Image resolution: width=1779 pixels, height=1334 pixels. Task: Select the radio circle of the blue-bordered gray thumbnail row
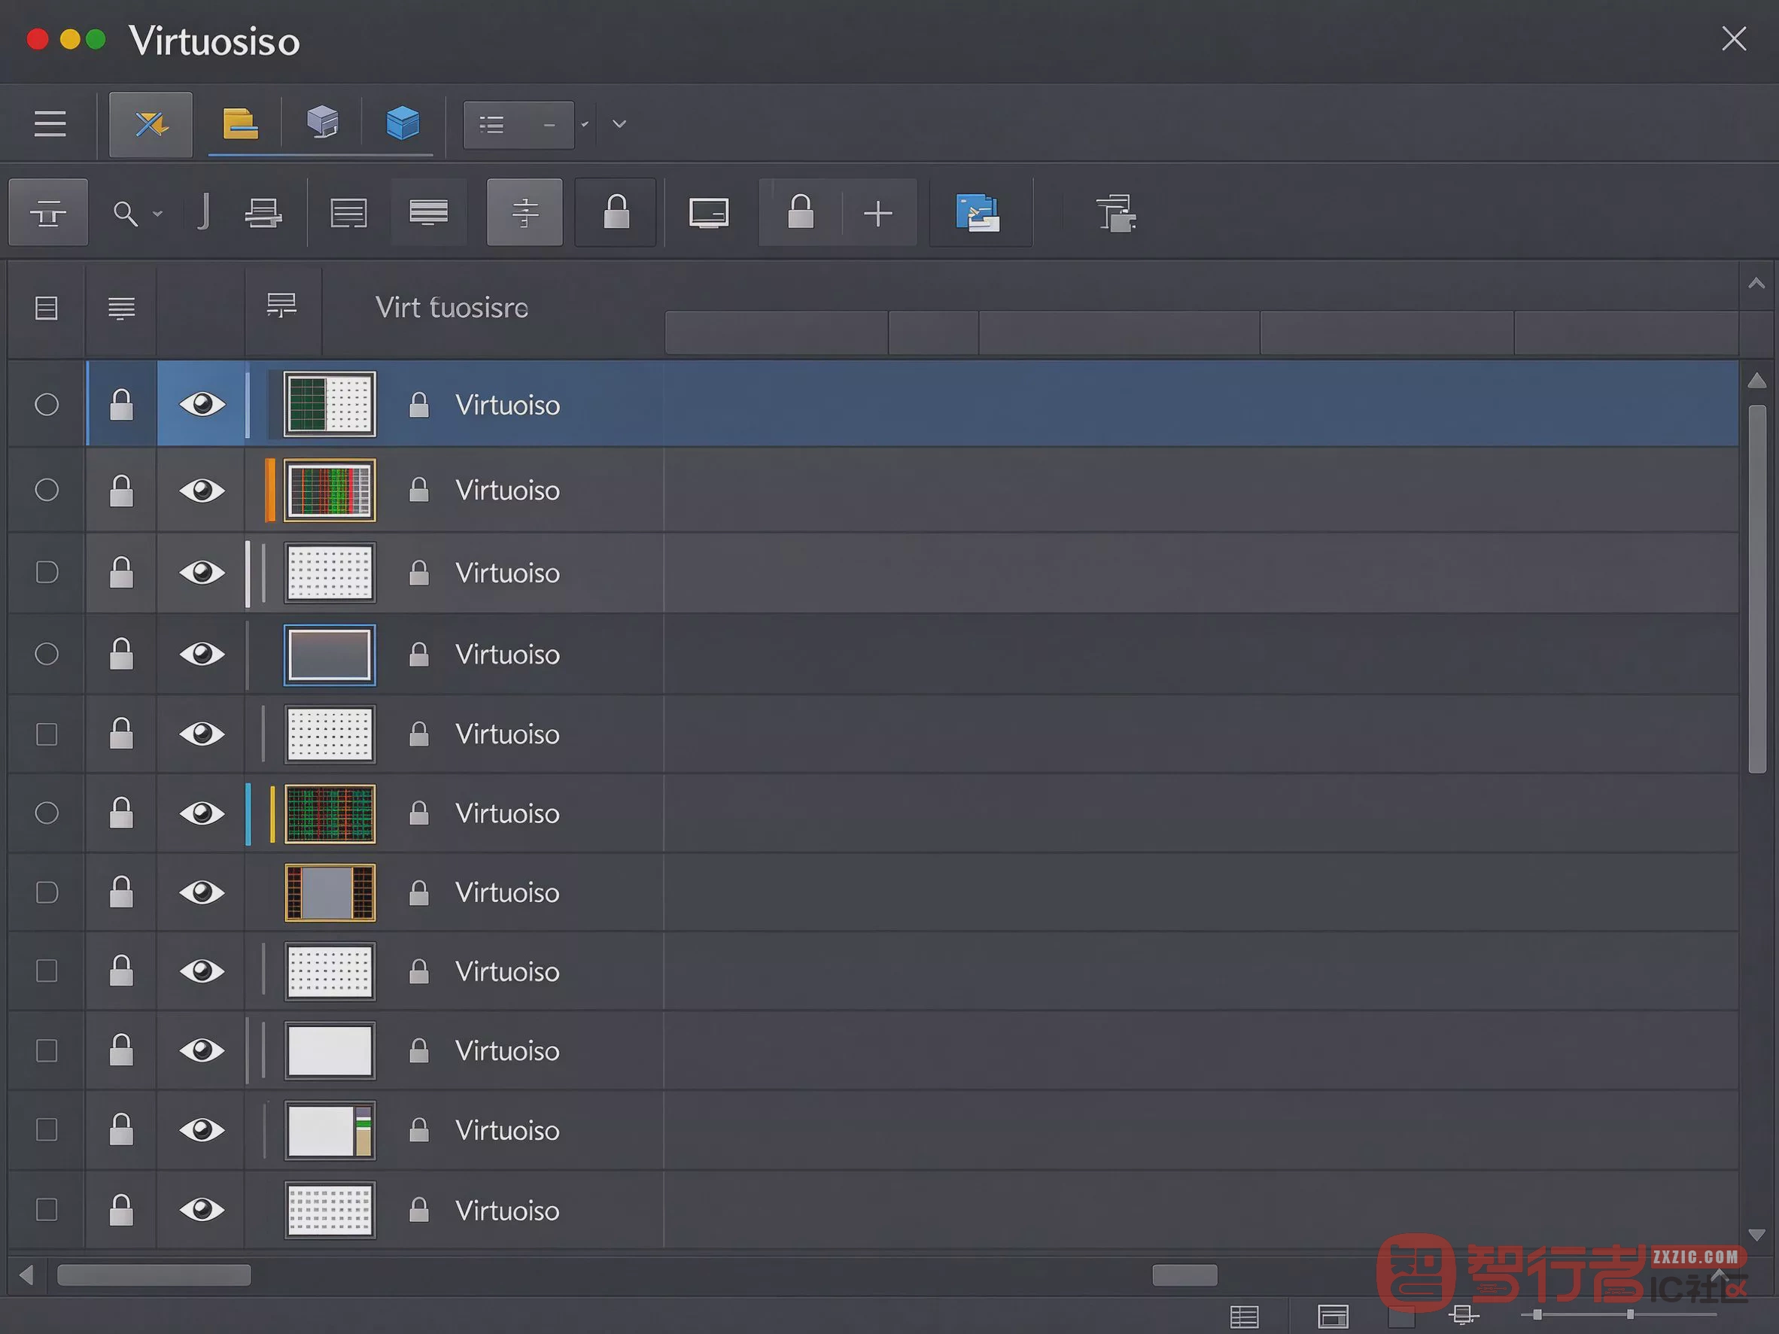(x=47, y=654)
